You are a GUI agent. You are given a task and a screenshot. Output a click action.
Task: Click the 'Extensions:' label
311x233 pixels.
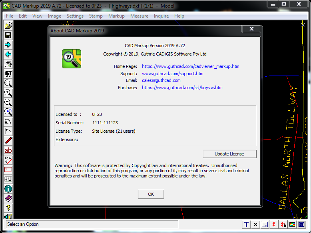coord(67,139)
